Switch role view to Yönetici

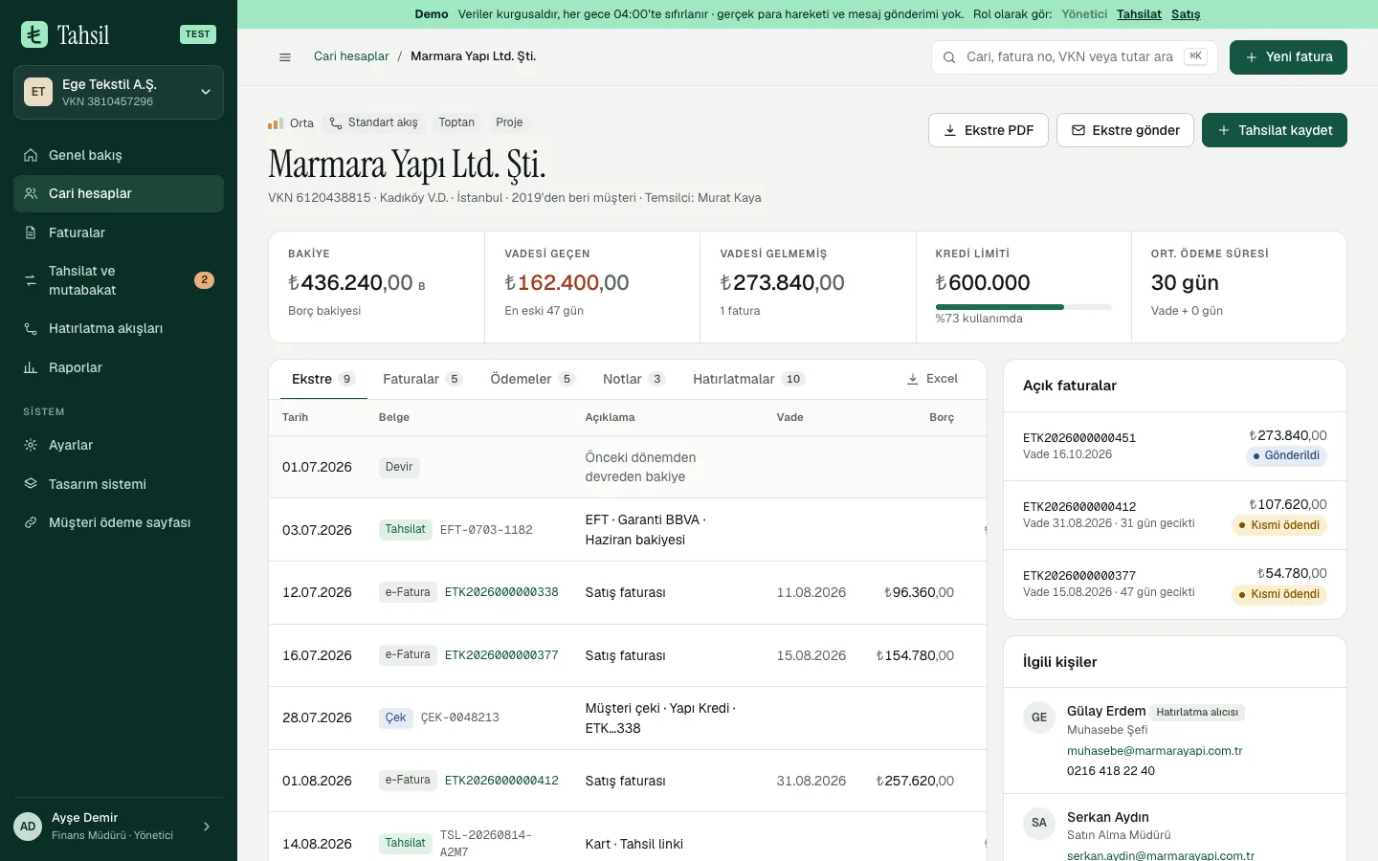[1084, 14]
